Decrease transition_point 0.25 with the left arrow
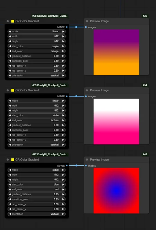 point(10,199)
